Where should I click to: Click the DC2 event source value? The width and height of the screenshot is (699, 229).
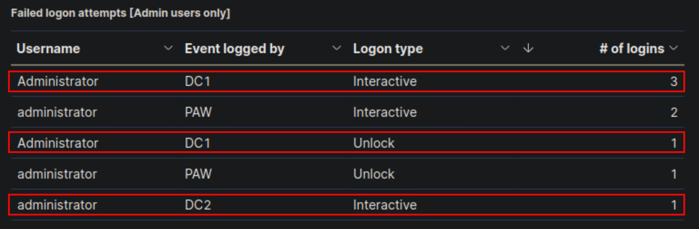coord(198,205)
